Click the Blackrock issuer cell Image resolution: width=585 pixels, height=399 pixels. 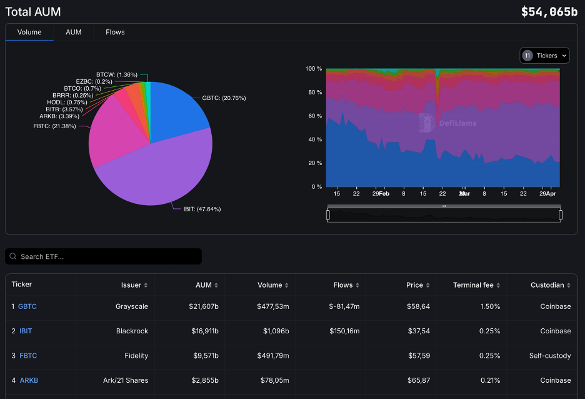pos(132,331)
